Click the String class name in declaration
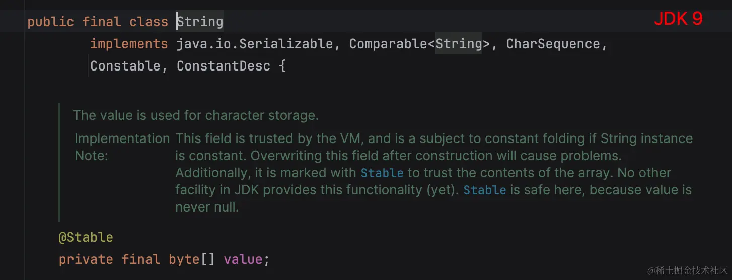The image size is (732, 280). (x=200, y=22)
